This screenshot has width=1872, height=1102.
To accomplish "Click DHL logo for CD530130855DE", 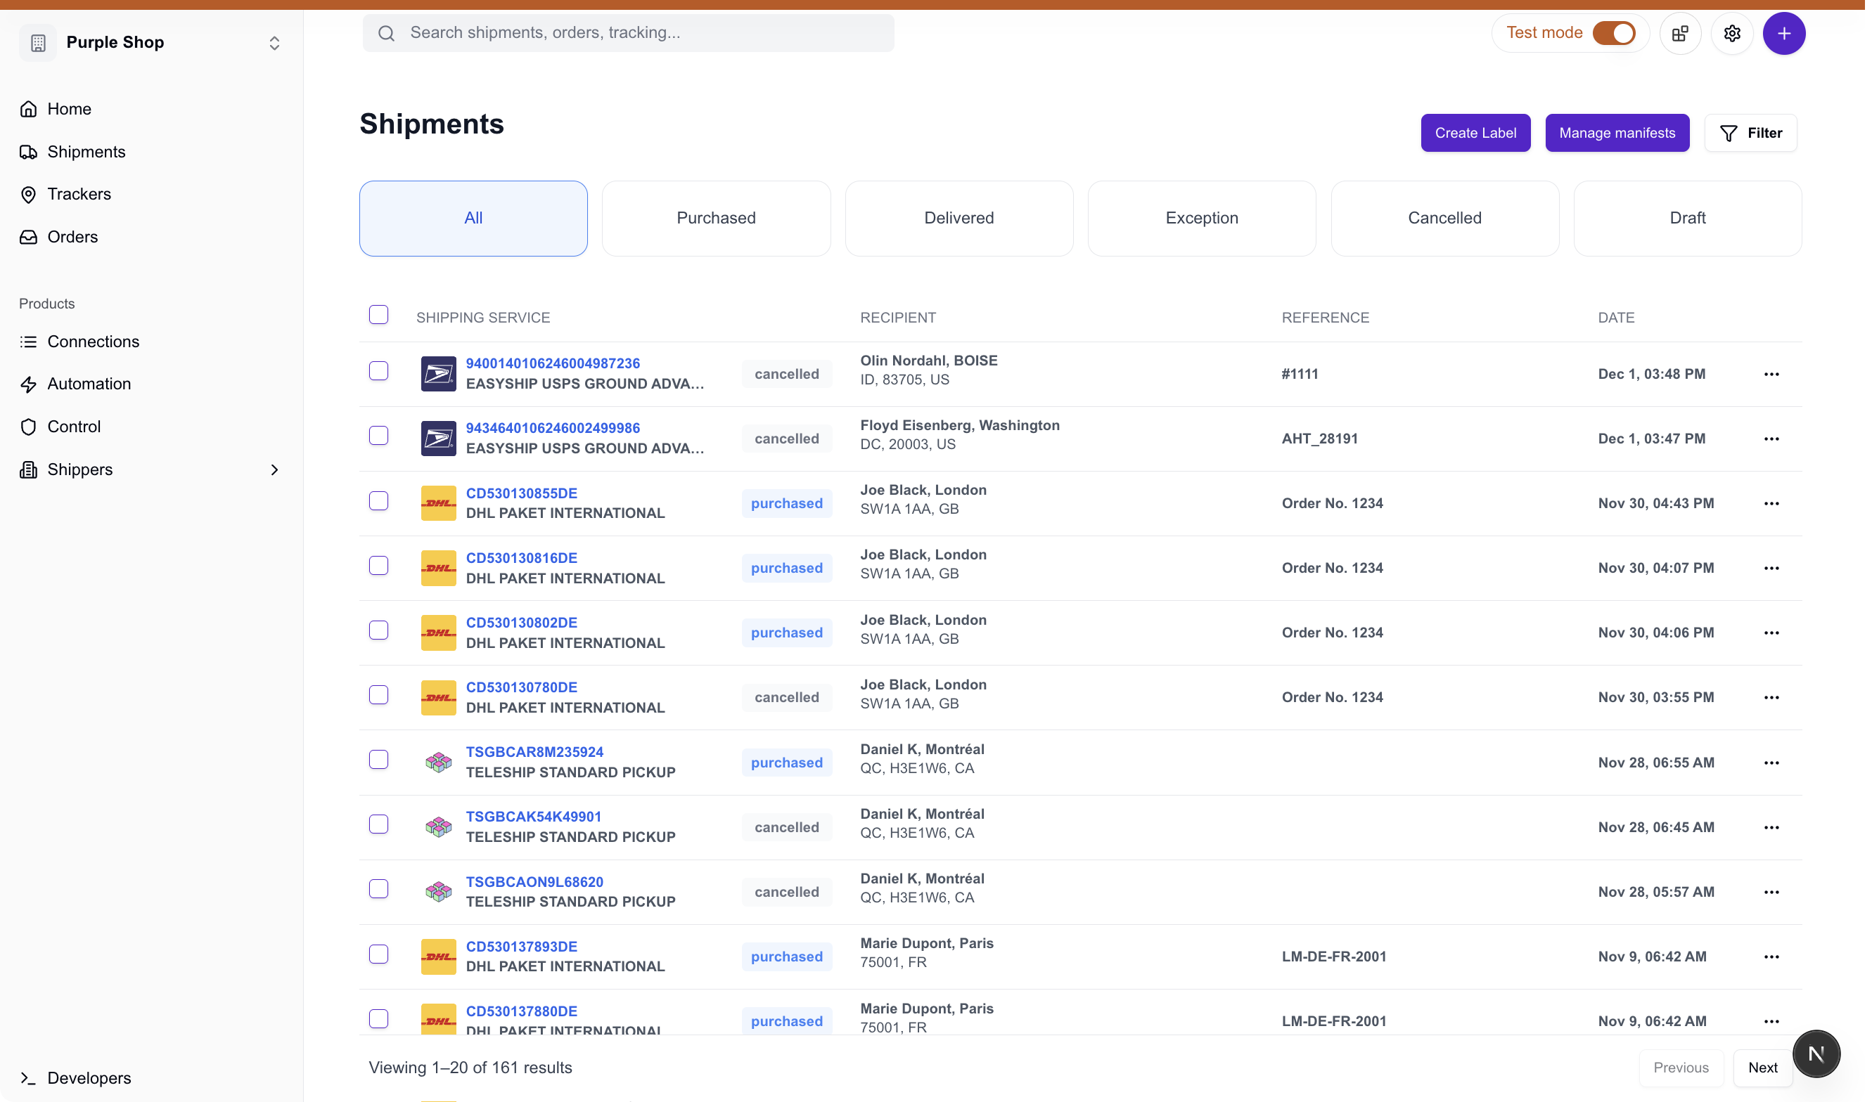I will [438, 503].
